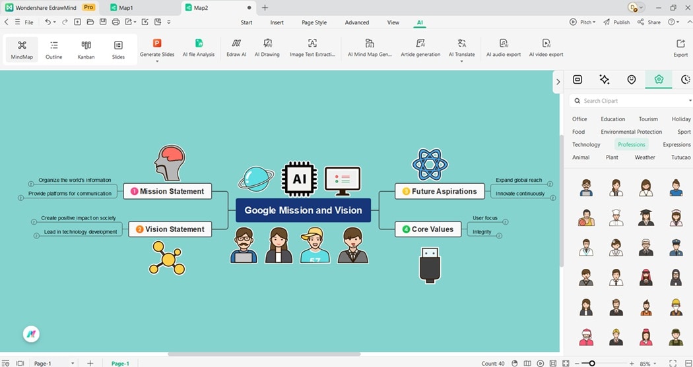Click the Search Clipart input field
This screenshot has width=693, height=367.
point(631,101)
